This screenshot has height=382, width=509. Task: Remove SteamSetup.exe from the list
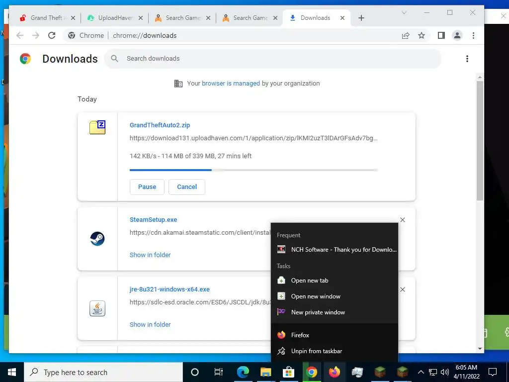point(403,220)
